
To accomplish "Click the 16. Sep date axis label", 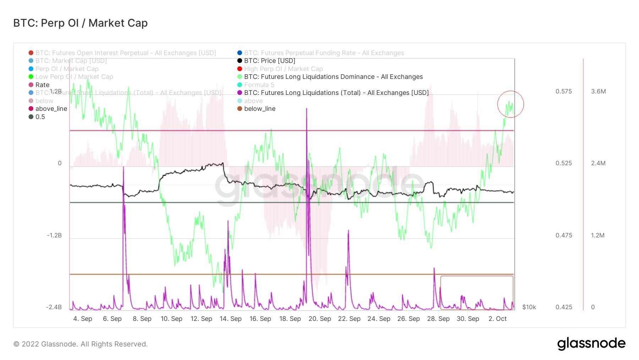I will tap(260, 319).
